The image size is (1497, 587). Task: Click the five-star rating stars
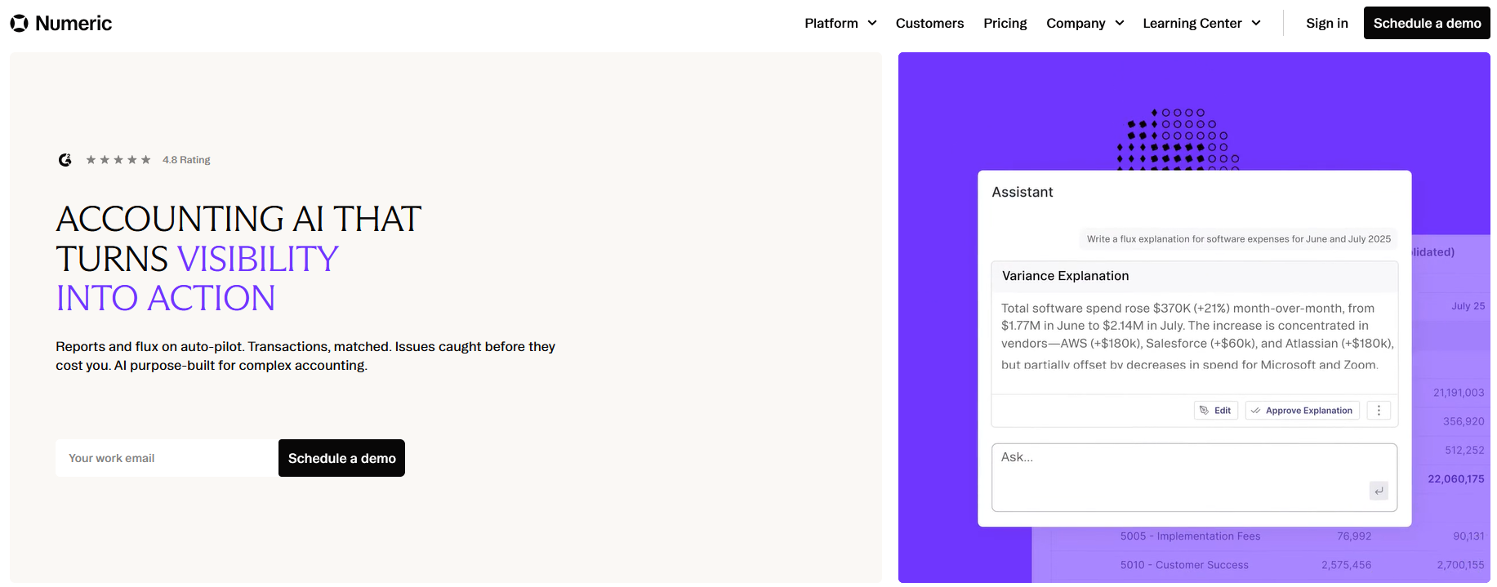tap(118, 160)
